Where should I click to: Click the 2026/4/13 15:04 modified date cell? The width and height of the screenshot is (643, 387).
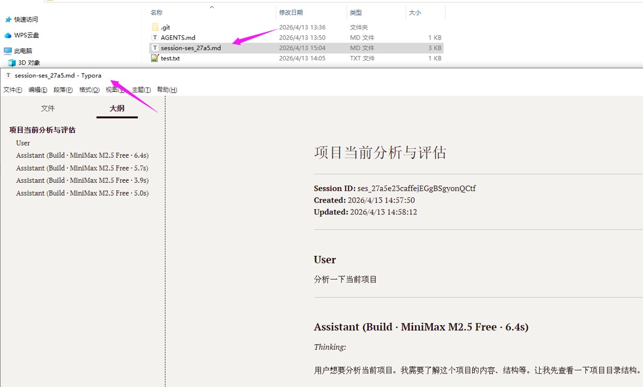[302, 48]
